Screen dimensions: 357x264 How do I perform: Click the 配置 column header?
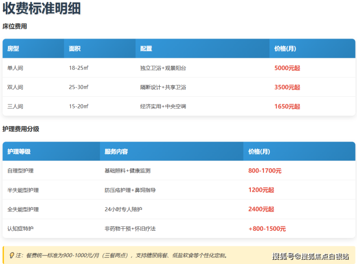146,49
